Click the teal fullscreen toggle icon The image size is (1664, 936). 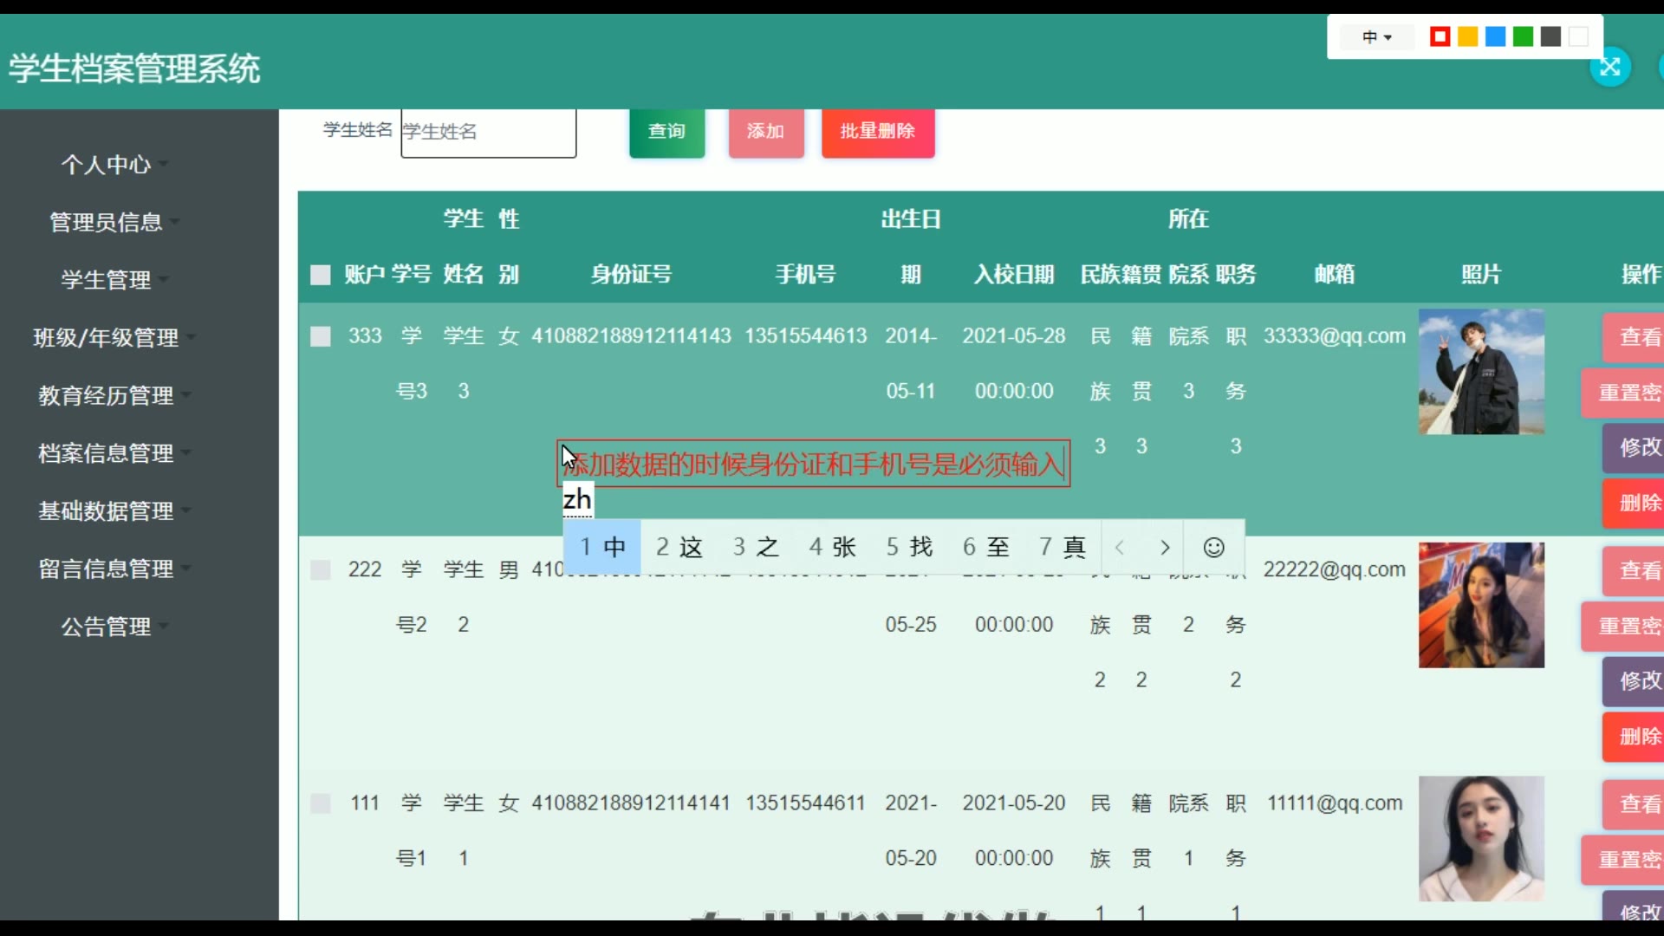[1610, 67]
